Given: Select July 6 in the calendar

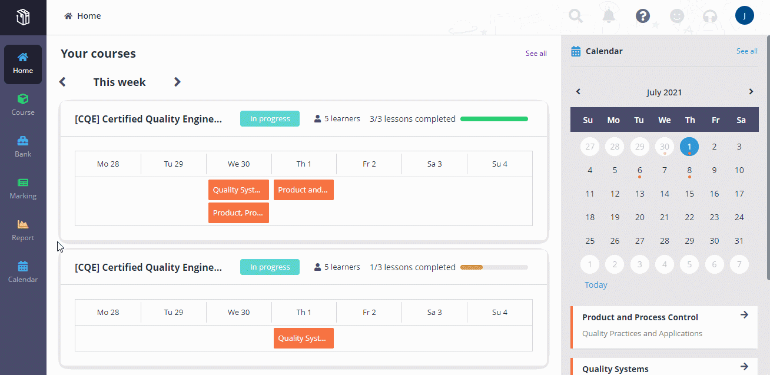Looking at the screenshot, I should click(640, 170).
